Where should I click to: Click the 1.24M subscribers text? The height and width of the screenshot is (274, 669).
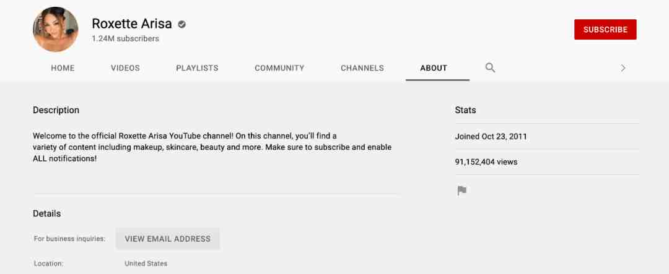(125, 39)
